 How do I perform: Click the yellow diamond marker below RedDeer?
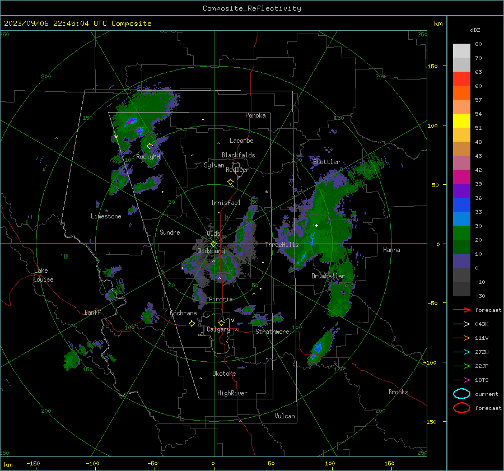click(x=231, y=182)
